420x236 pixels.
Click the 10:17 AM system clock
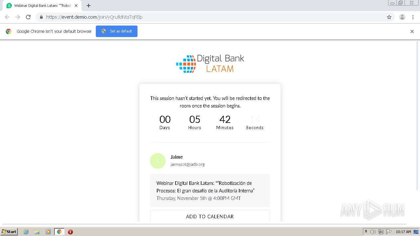[403, 232]
